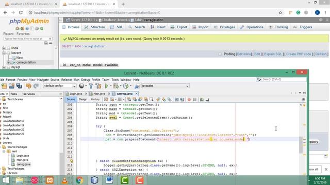Click the Create PHP code link
Image resolution: width=330 pixels, height=185 pixels.
[x=299, y=54]
